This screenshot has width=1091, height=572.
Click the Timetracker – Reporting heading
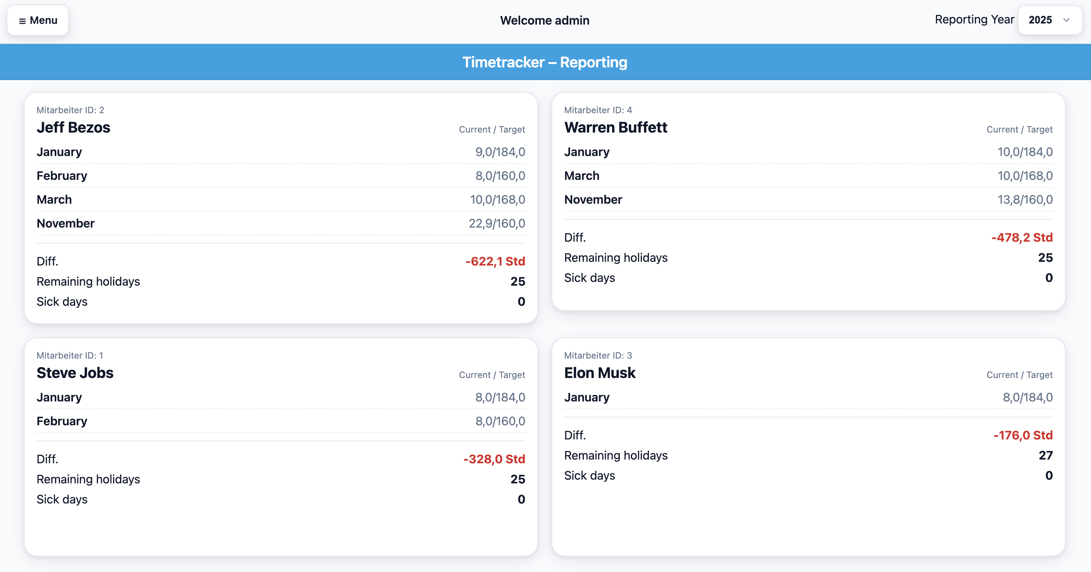545,62
